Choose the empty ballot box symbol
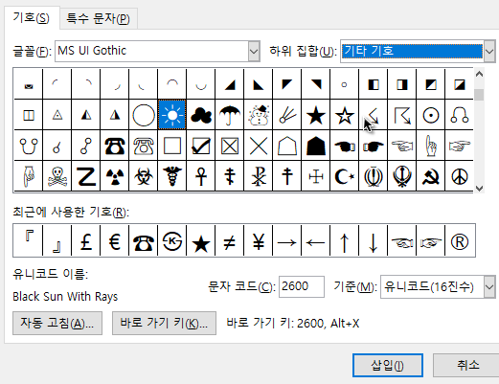This screenshot has width=499, height=384. point(172,146)
